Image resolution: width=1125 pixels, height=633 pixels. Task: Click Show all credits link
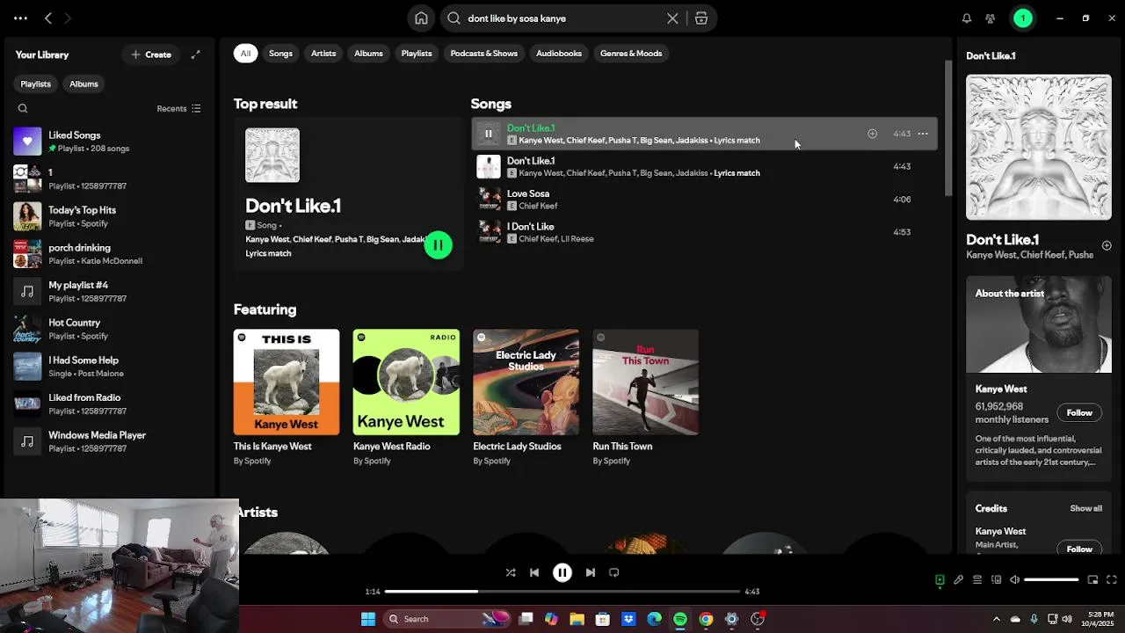click(x=1085, y=508)
